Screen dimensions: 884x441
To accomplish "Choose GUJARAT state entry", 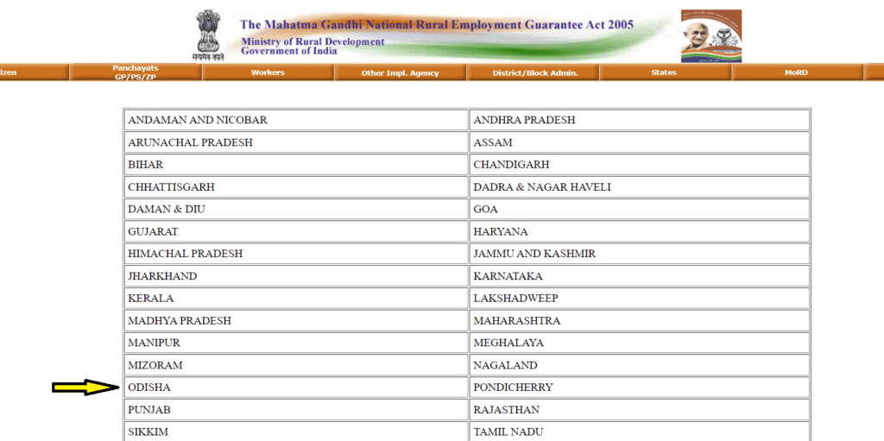I will 153,231.
